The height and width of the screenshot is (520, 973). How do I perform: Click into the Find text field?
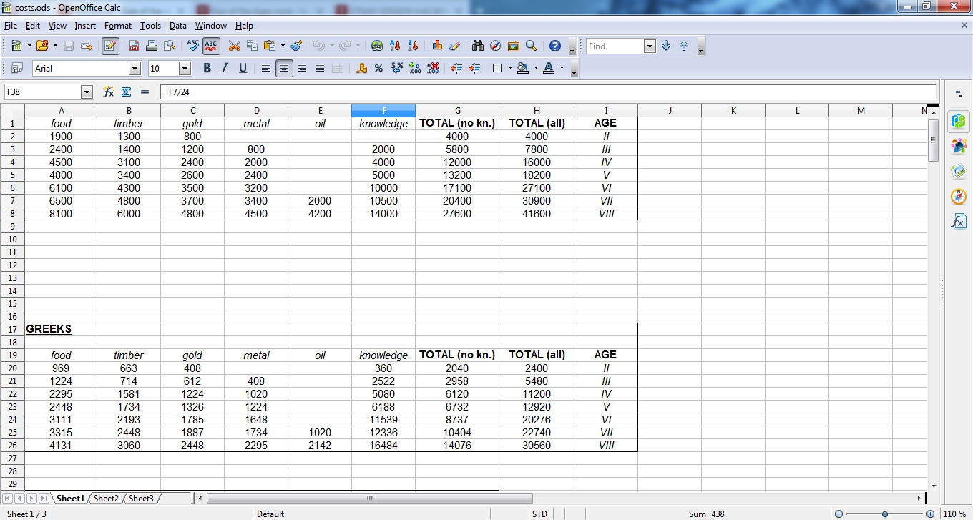[x=615, y=46]
